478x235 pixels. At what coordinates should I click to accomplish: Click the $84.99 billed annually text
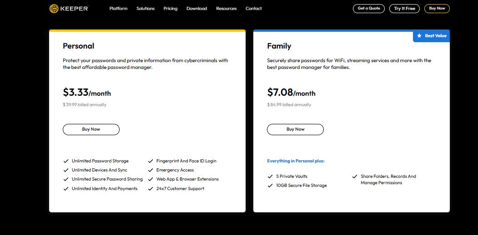[289, 105]
